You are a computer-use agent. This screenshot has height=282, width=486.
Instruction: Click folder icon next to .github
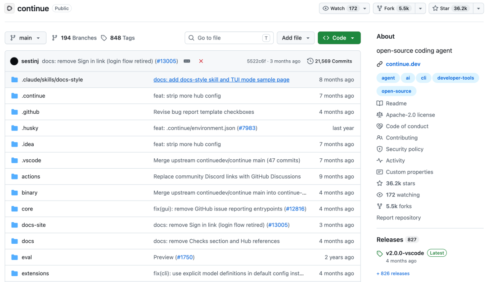[x=14, y=112]
